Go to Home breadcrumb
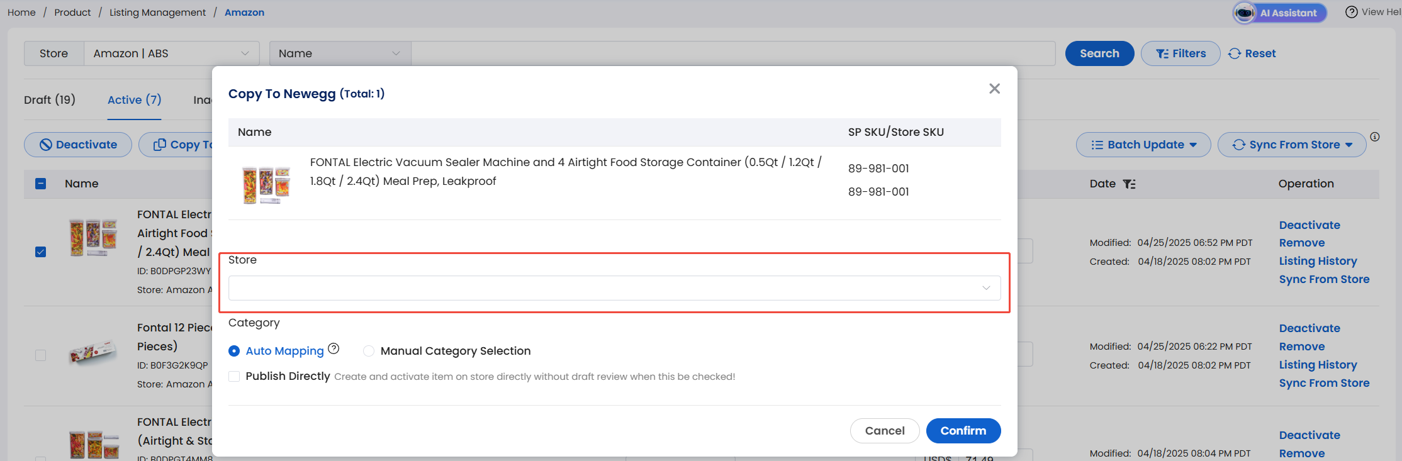The width and height of the screenshot is (1402, 461). point(21,13)
